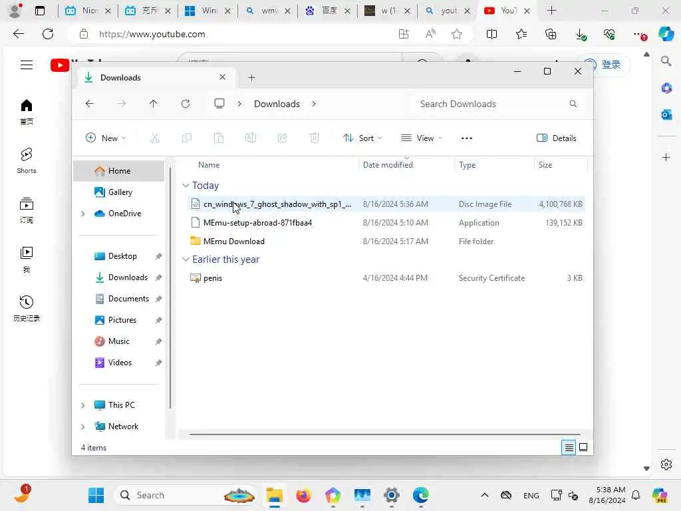Refresh the YouTube page in Edge
Screen dimensions: 681x511
[x=48, y=34]
